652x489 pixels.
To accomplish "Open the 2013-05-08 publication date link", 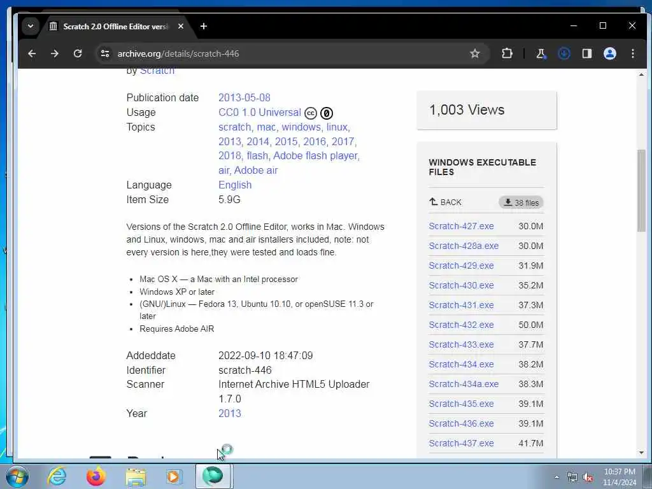I will point(244,97).
